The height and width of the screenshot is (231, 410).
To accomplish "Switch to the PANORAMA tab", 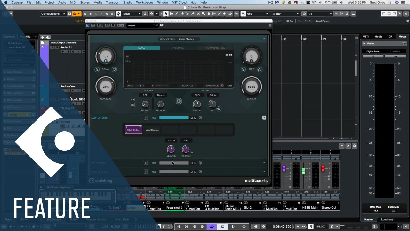I will pyautogui.click(x=178, y=48).
